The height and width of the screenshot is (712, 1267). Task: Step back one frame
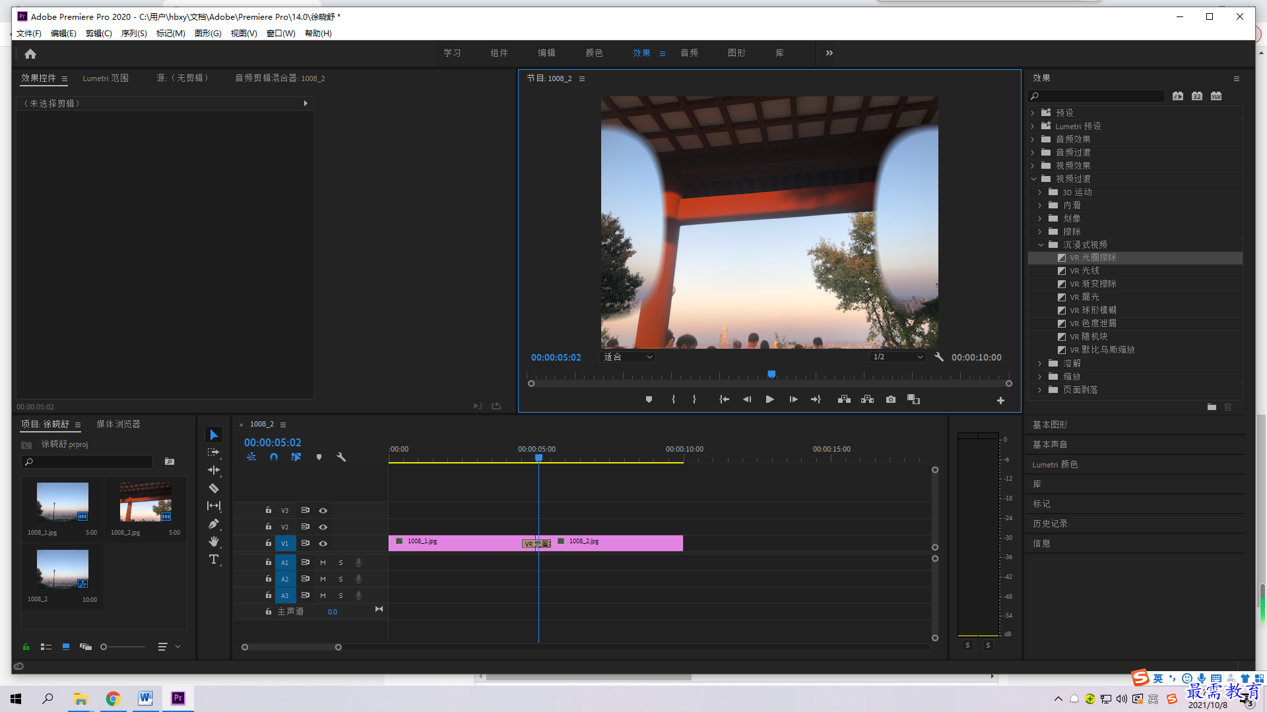[x=747, y=400]
